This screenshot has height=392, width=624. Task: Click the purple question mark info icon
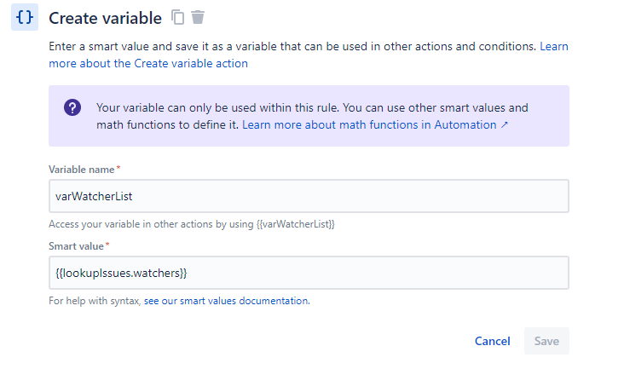click(x=73, y=108)
